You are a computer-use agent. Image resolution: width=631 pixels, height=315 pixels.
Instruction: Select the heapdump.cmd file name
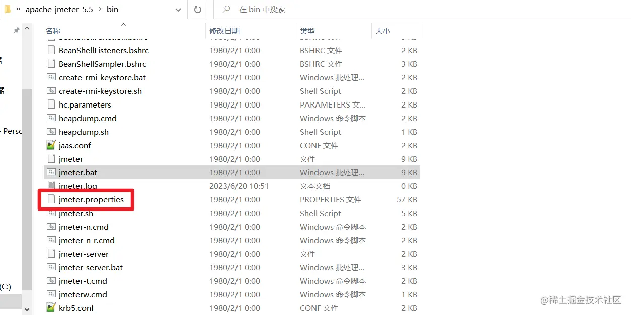[88, 118]
